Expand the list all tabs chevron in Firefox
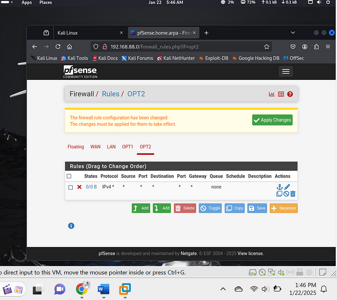337x300 pixels. [x=293, y=33]
